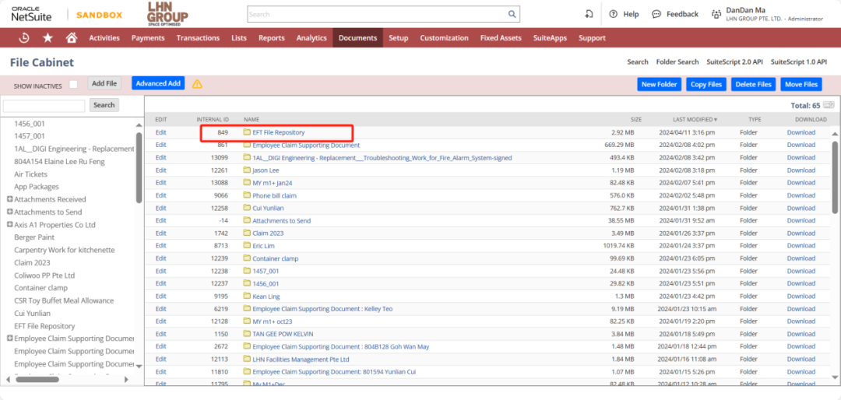Sort by Last Modified column header
Screen dimensions: 841x400
coord(695,119)
